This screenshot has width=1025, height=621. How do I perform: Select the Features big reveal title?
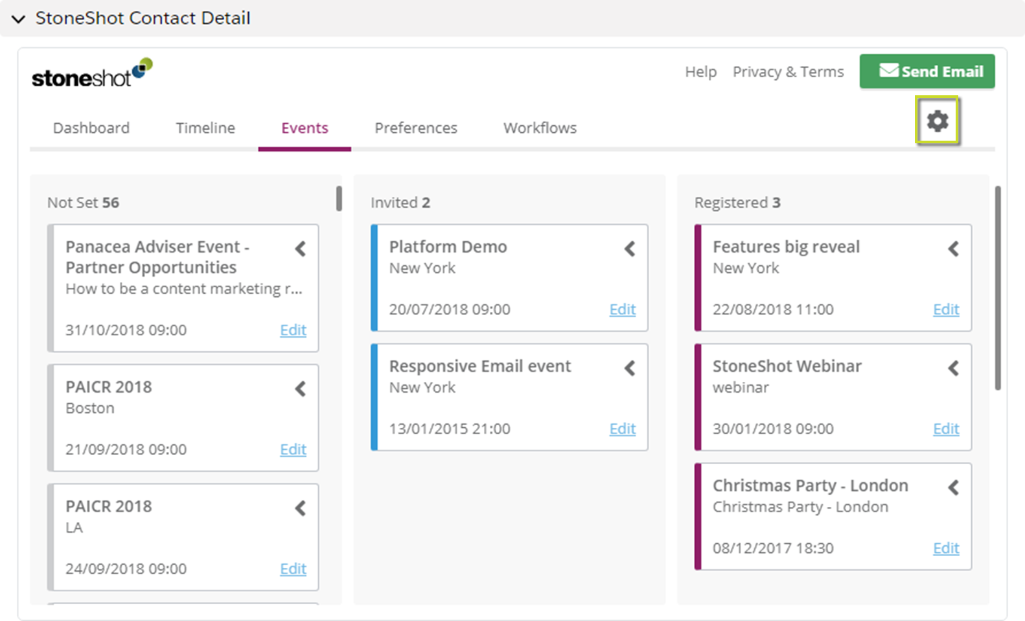pos(786,246)
